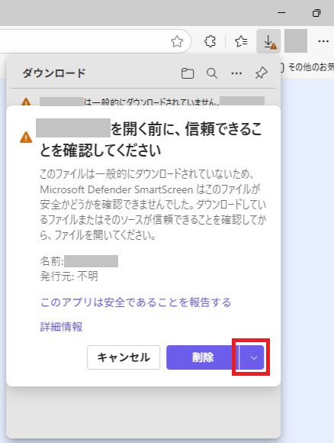Open the Extensions puzzle icon

210,41
